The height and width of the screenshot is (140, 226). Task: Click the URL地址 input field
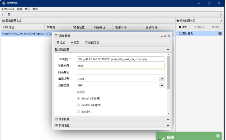coord(120,59)
